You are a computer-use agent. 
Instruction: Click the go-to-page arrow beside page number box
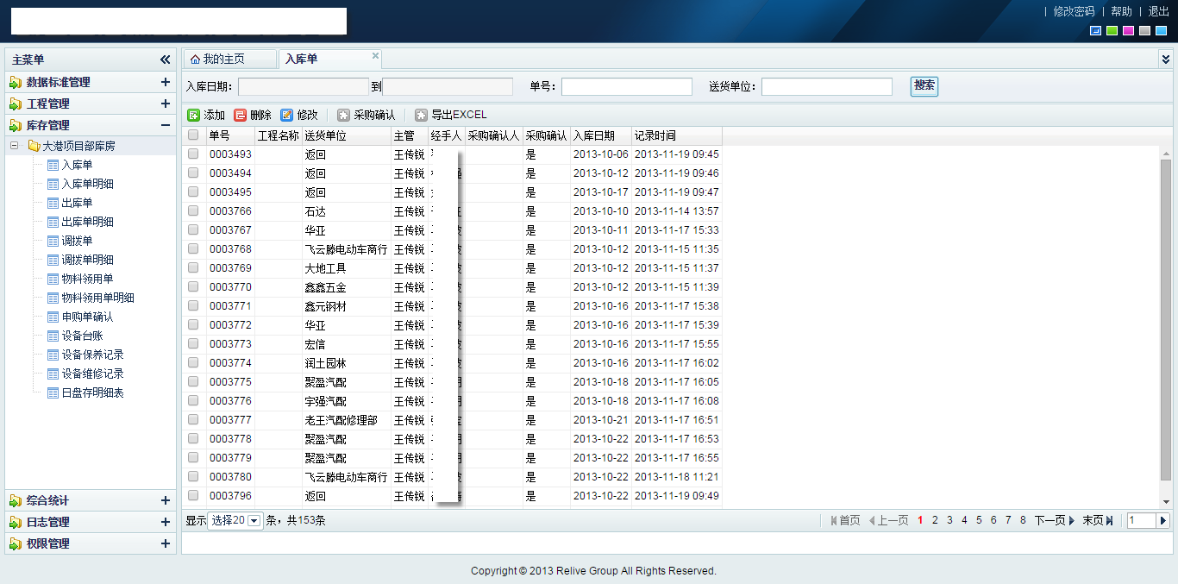point(1162,520)
